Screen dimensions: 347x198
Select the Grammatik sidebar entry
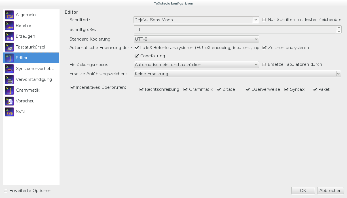31,90
